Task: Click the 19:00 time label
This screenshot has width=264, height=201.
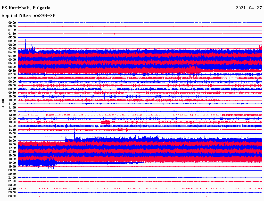Action: [x=12, y=163]
